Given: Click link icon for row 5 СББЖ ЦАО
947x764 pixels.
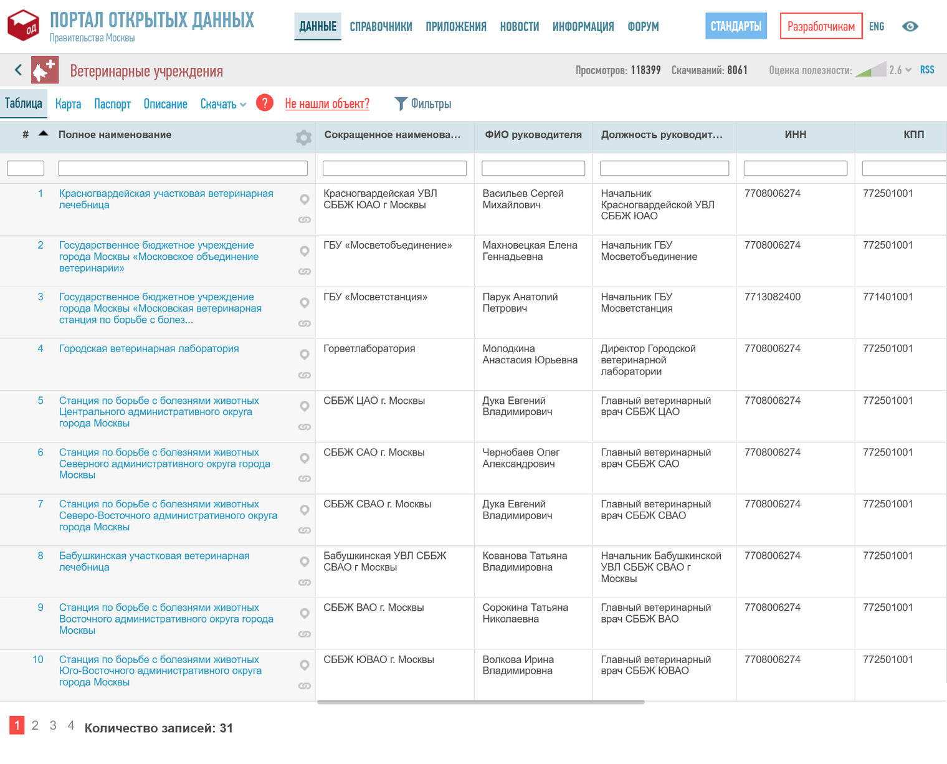Looking at the screenshot, I should tap(305, 427).
